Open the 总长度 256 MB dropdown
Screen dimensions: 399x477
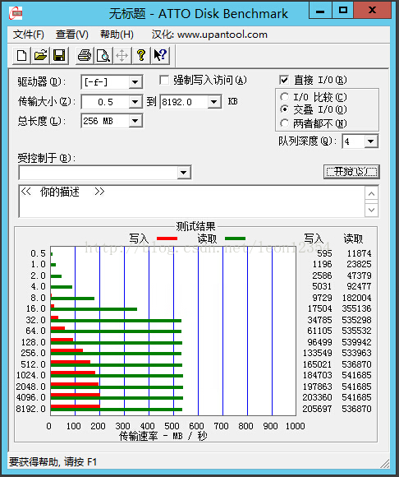(x=135, y=121)
